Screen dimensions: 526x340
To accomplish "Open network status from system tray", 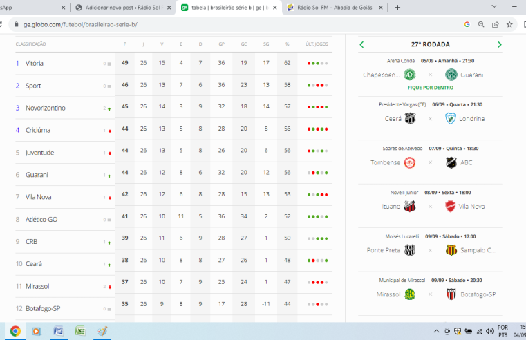I will coord(480,331).
